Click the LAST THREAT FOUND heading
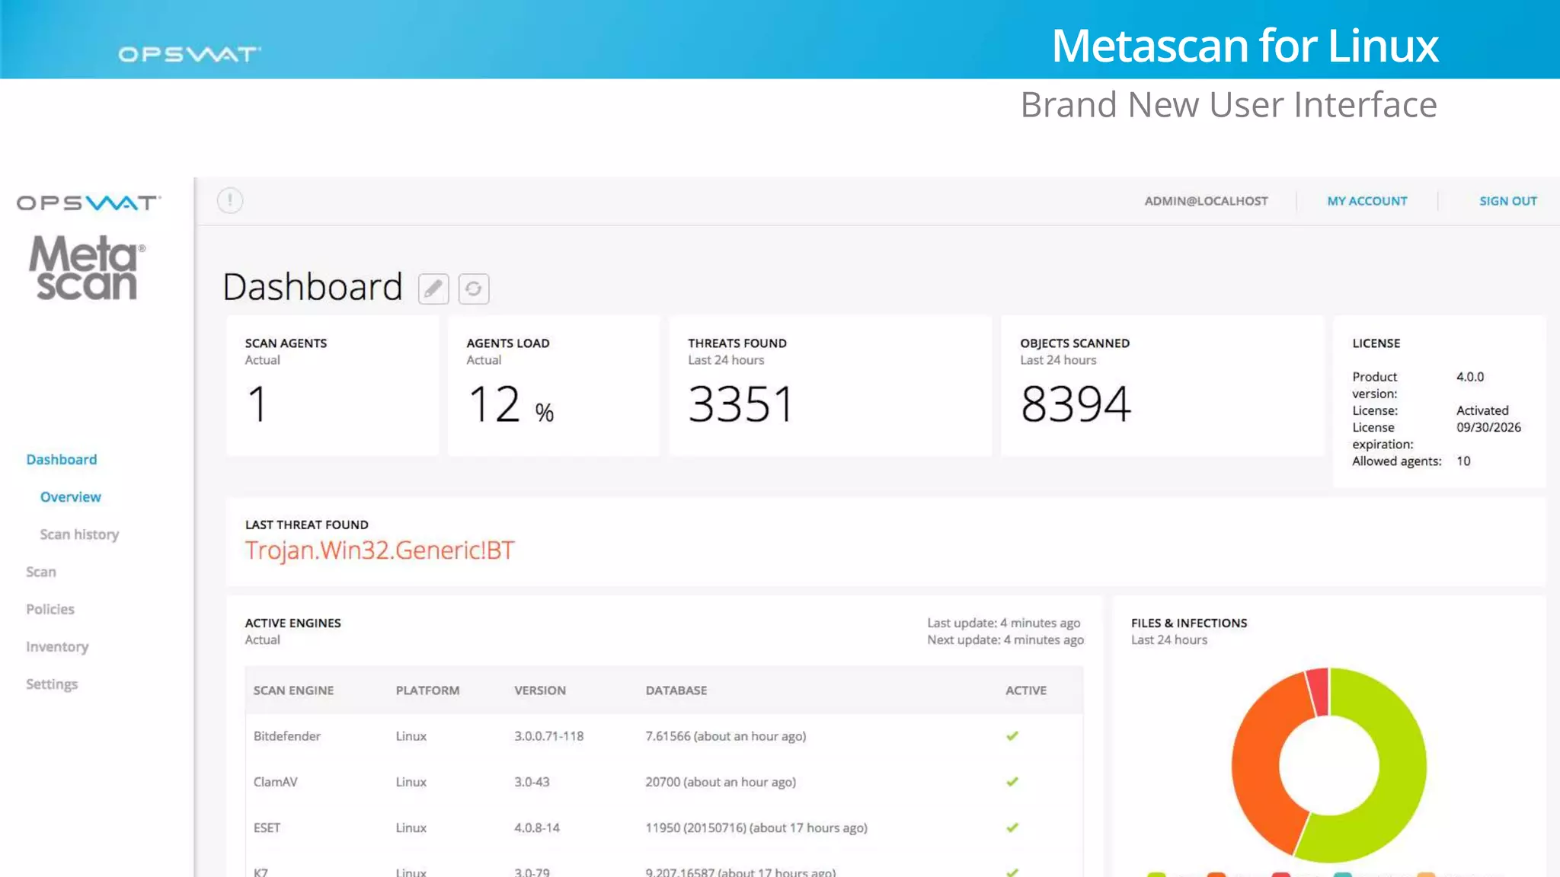The height and width of the screenshot is (877, 1560). coord(307,525)
